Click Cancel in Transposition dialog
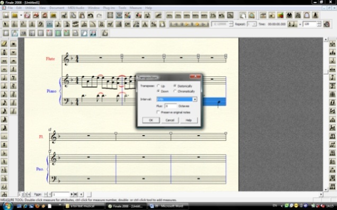The image size is (337, 210). (x=170, y=120)
